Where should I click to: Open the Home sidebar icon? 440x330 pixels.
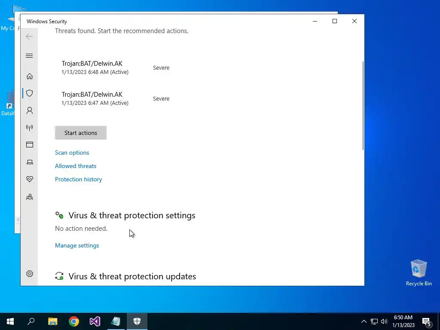(30, 76)
